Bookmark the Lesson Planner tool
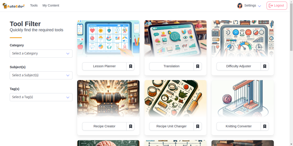Image resolution: width=293 pixels, height=146 pixels. coord(130,66)
